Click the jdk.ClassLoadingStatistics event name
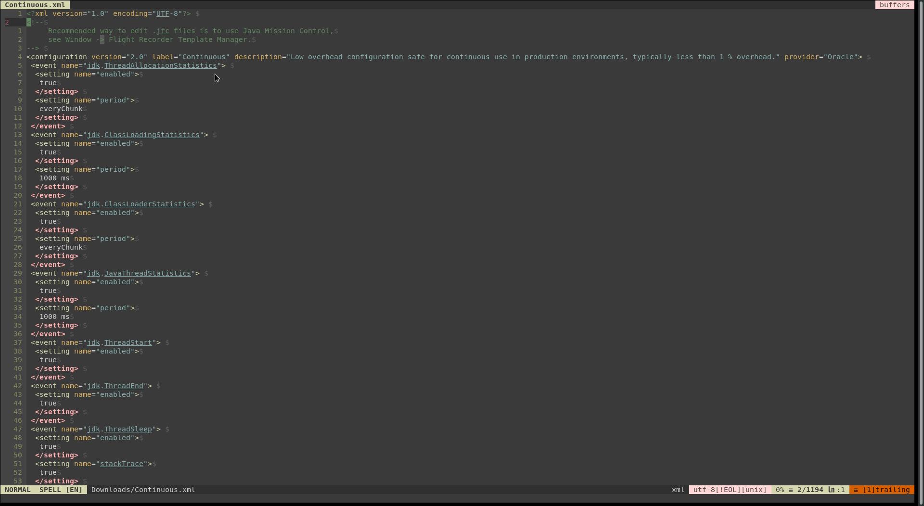Viewport: 924px width, 506px height. (143, 135)
